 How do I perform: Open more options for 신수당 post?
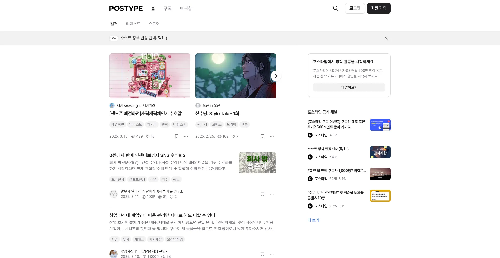272,136
